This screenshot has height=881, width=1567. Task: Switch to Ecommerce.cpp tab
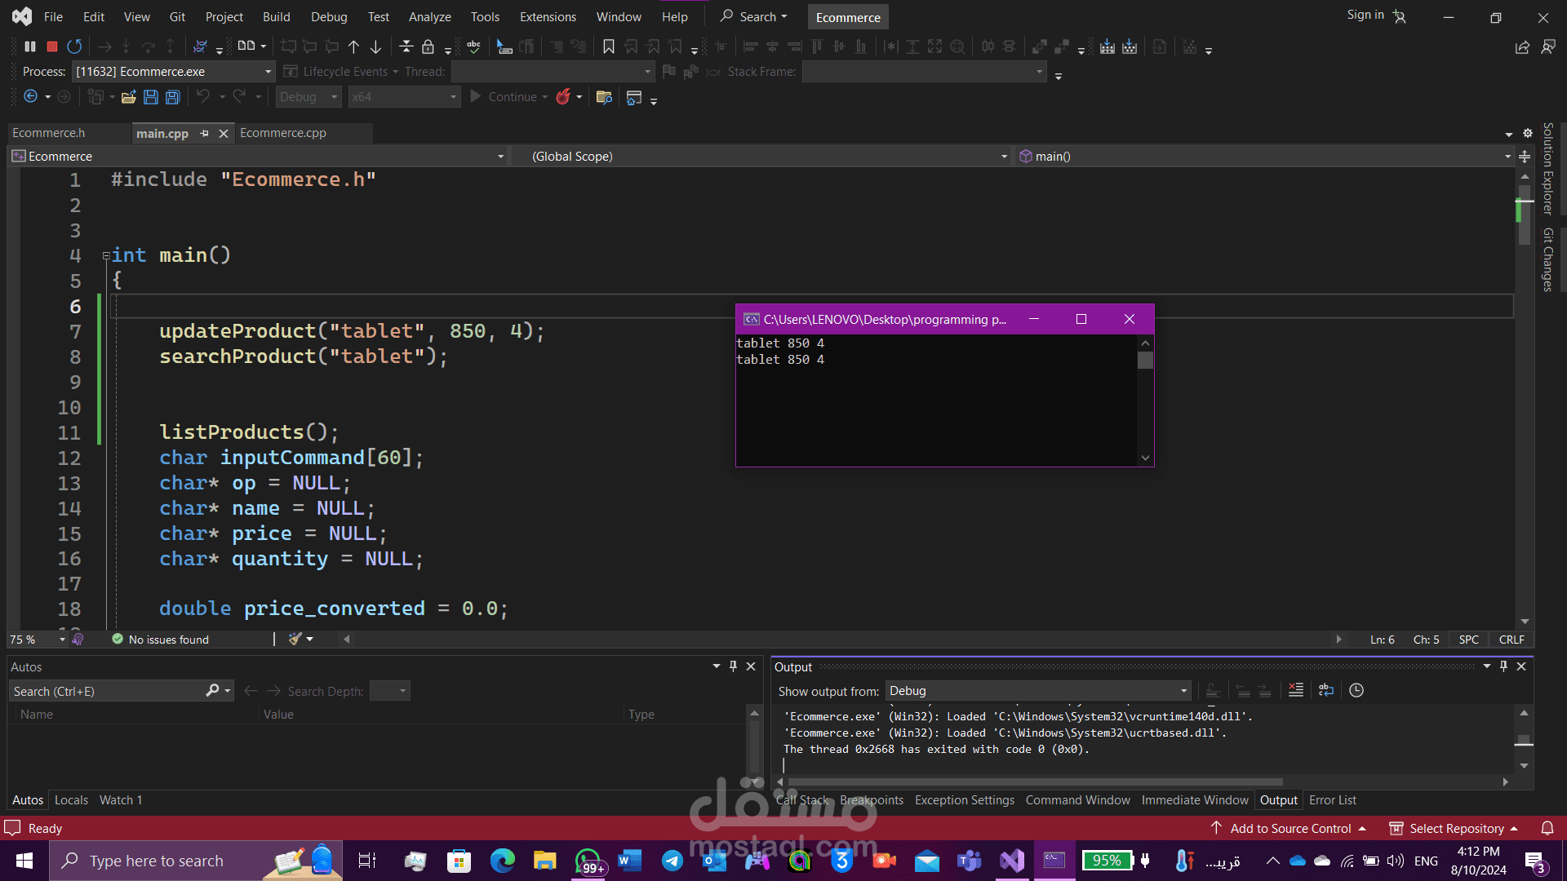pos(283,133)
